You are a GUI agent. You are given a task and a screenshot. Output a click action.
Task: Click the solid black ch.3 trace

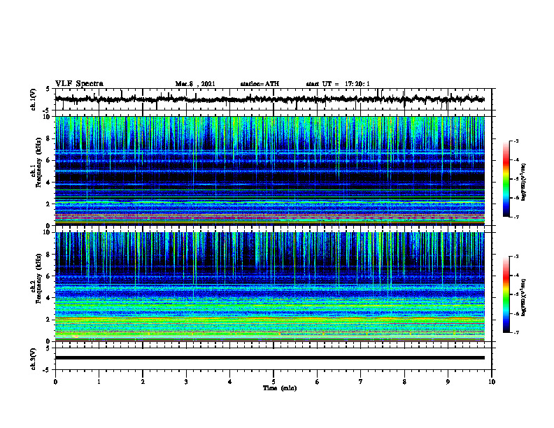click(269, 358)
